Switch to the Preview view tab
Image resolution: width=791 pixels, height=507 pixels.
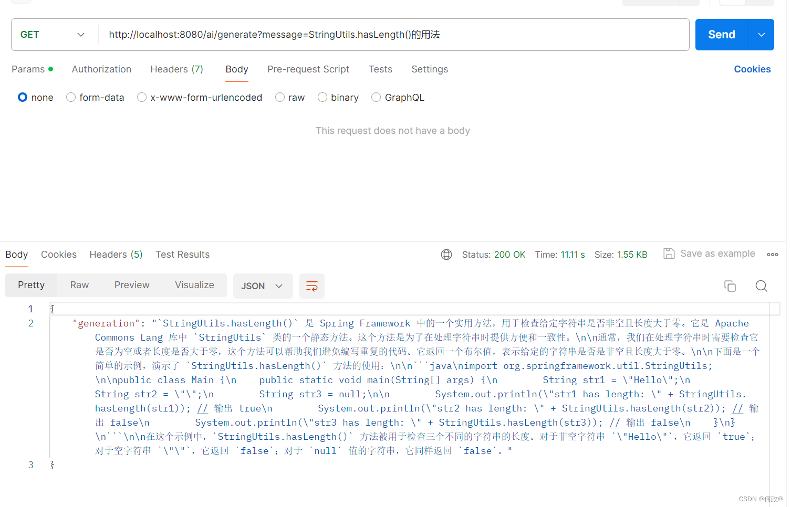pos(132,285)
